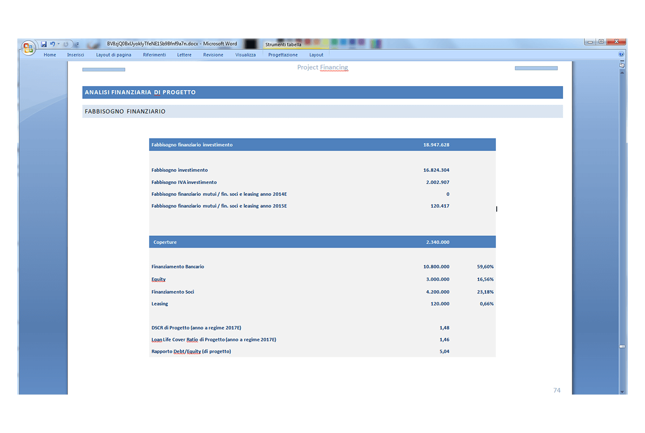Open the Layout di pagina tab
The width and height of the screenshot is (645, 433).
(x=114, y=55)
